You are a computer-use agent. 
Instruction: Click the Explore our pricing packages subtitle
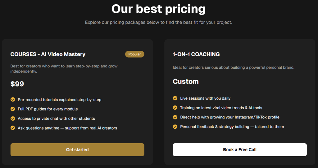(158, 23)
